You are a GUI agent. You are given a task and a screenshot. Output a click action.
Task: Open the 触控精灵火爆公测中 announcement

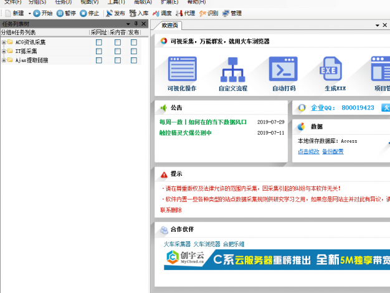(185, 133)
